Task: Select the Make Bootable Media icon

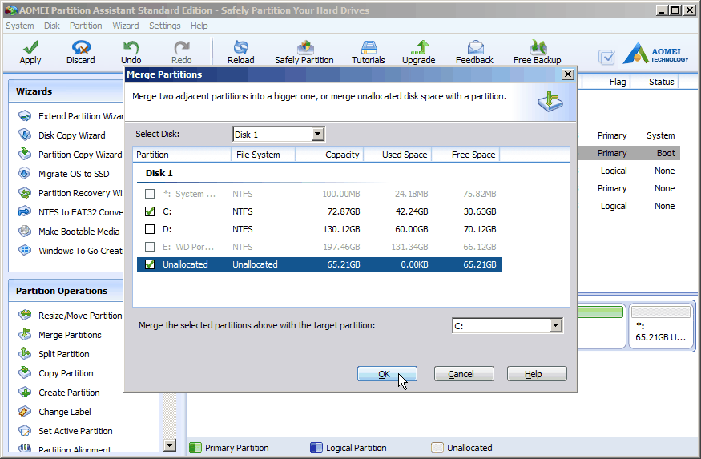Action: tap(25, 231)
